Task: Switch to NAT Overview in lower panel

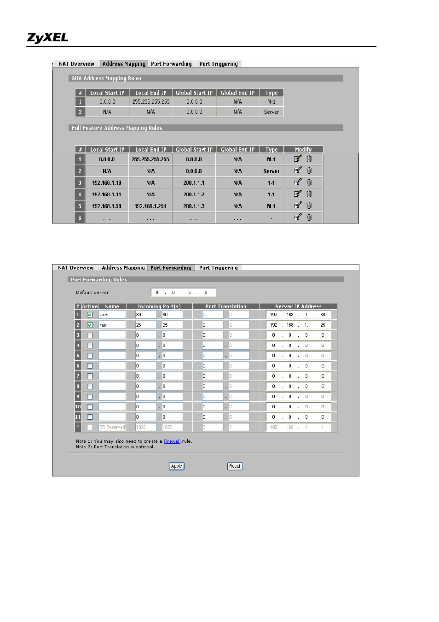Action: [x=76, y=268]
